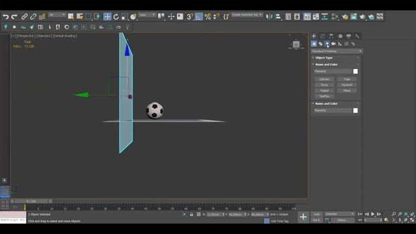Click the Plane primitive button
The image size is (416, 234).
pos(346,90)
